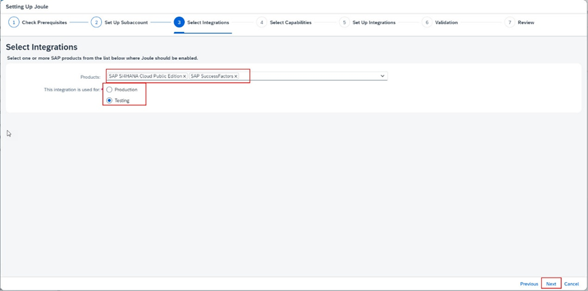
Task: Select the Testing radio button
Action: tap(109, 101)
